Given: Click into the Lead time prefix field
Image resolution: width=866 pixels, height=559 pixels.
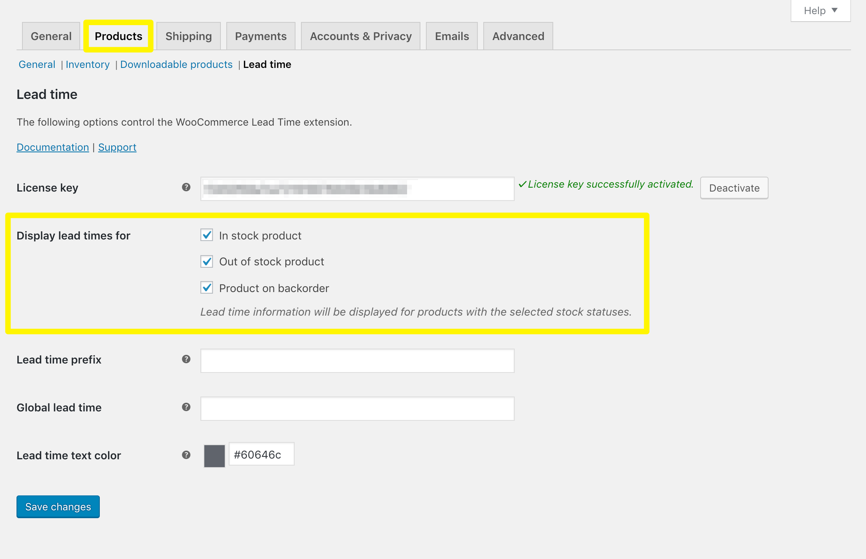Looking at the screenshot, I should coord(357,361).
